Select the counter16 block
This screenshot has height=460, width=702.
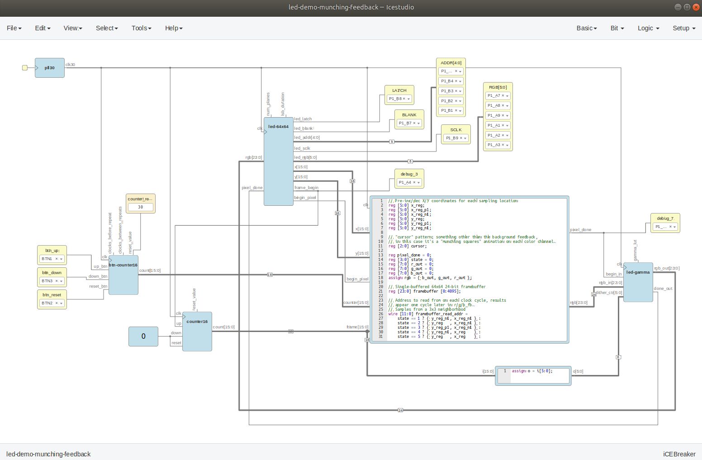tap(197, 332)
